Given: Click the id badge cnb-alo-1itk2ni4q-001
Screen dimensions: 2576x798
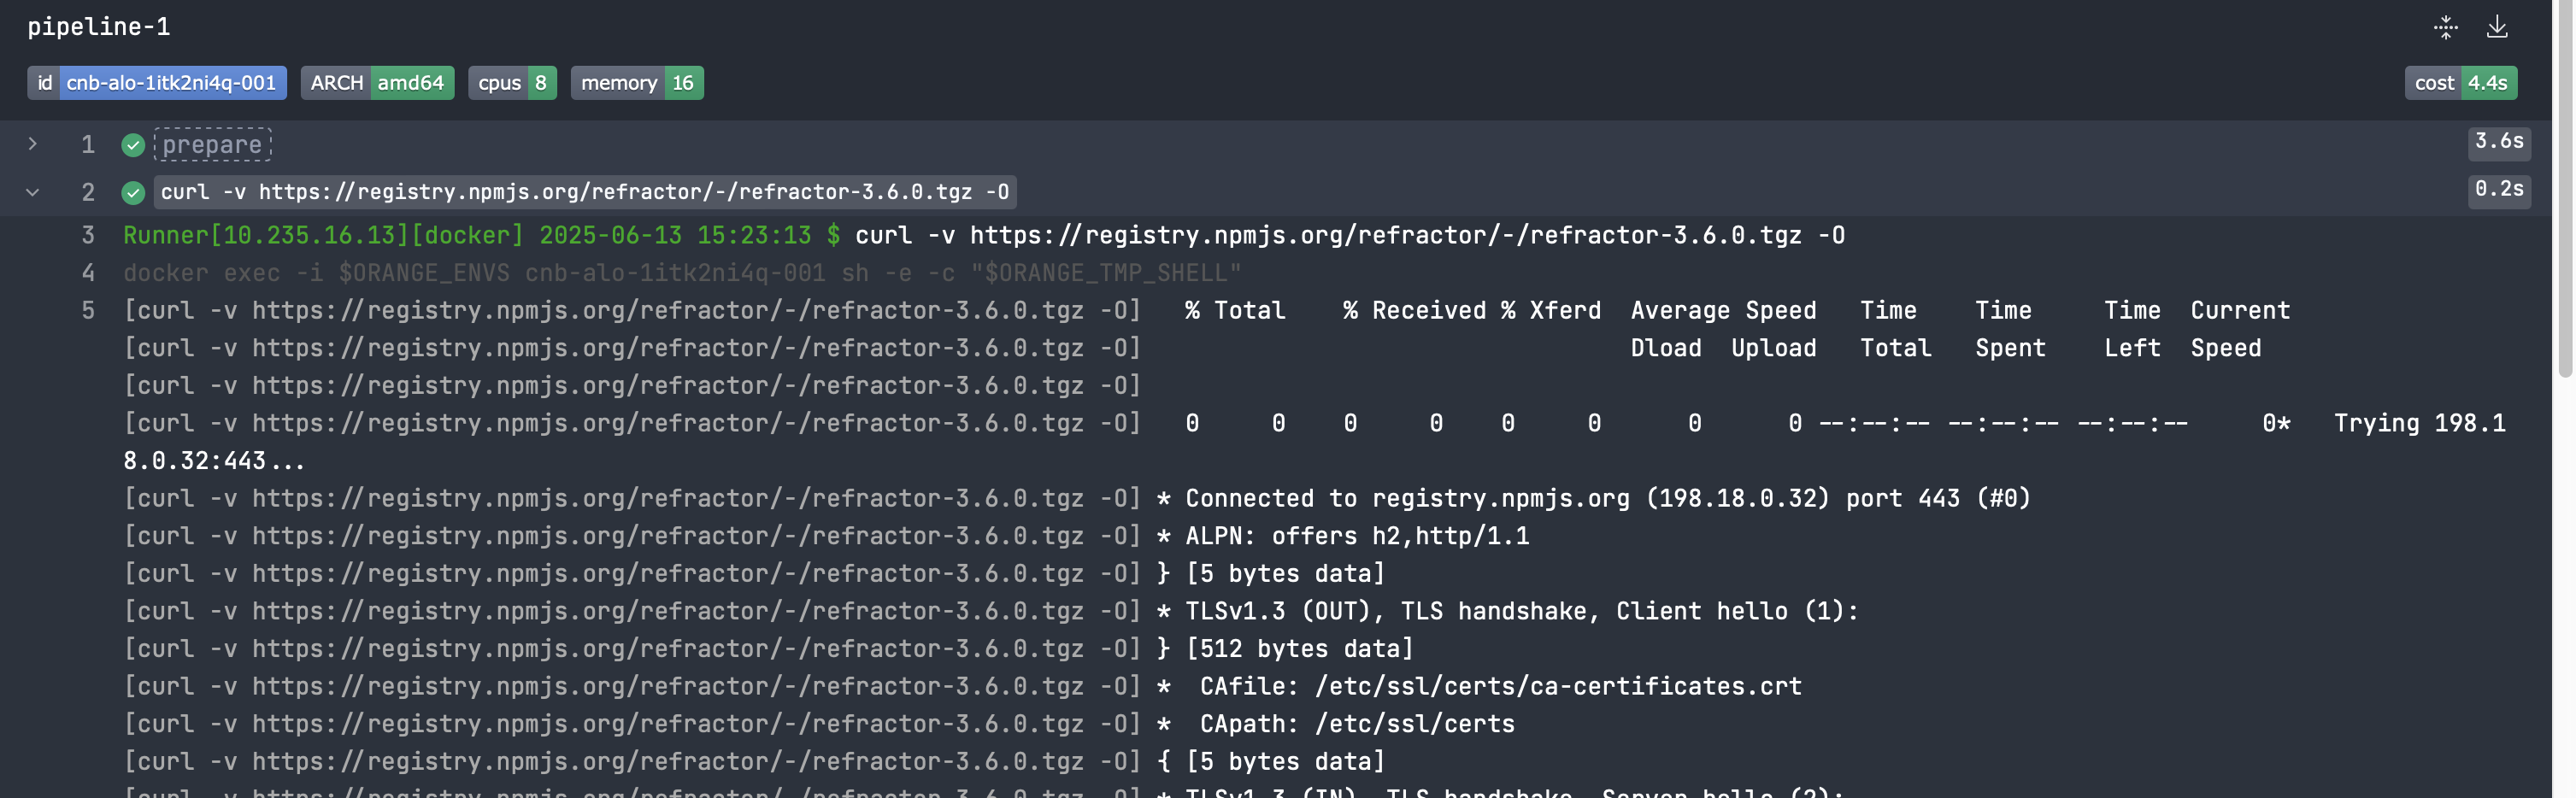Looking at the screenshot, I should (x=157, y=83).
